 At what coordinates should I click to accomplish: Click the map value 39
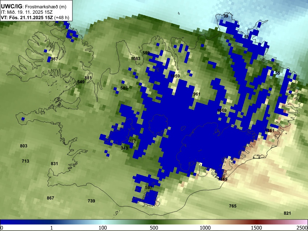click(x=226, y=16)
